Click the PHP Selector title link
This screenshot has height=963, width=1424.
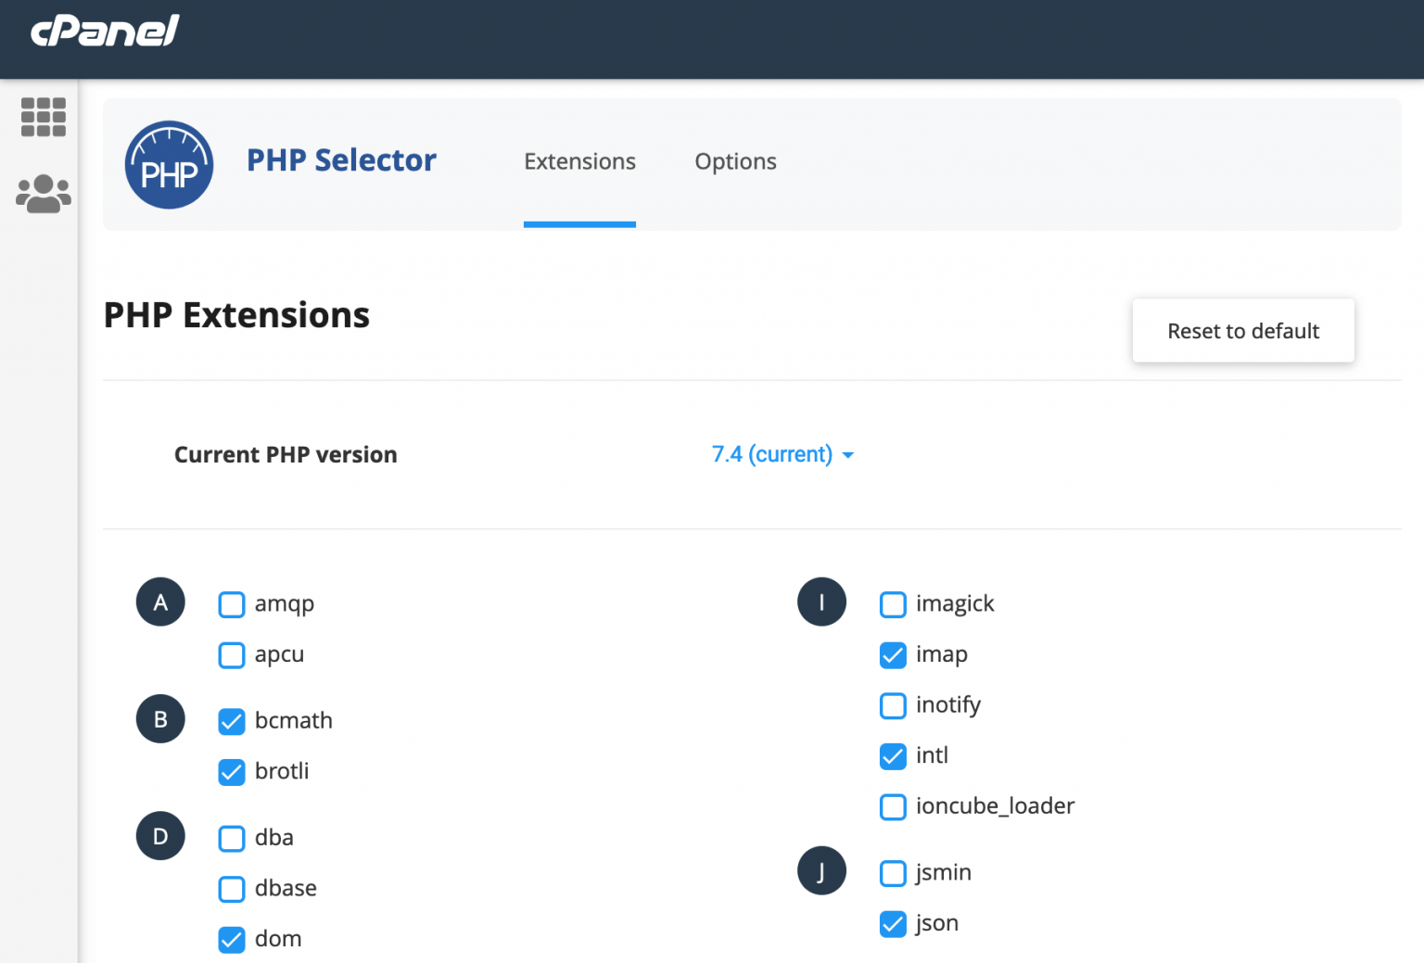tap(340, 160)
